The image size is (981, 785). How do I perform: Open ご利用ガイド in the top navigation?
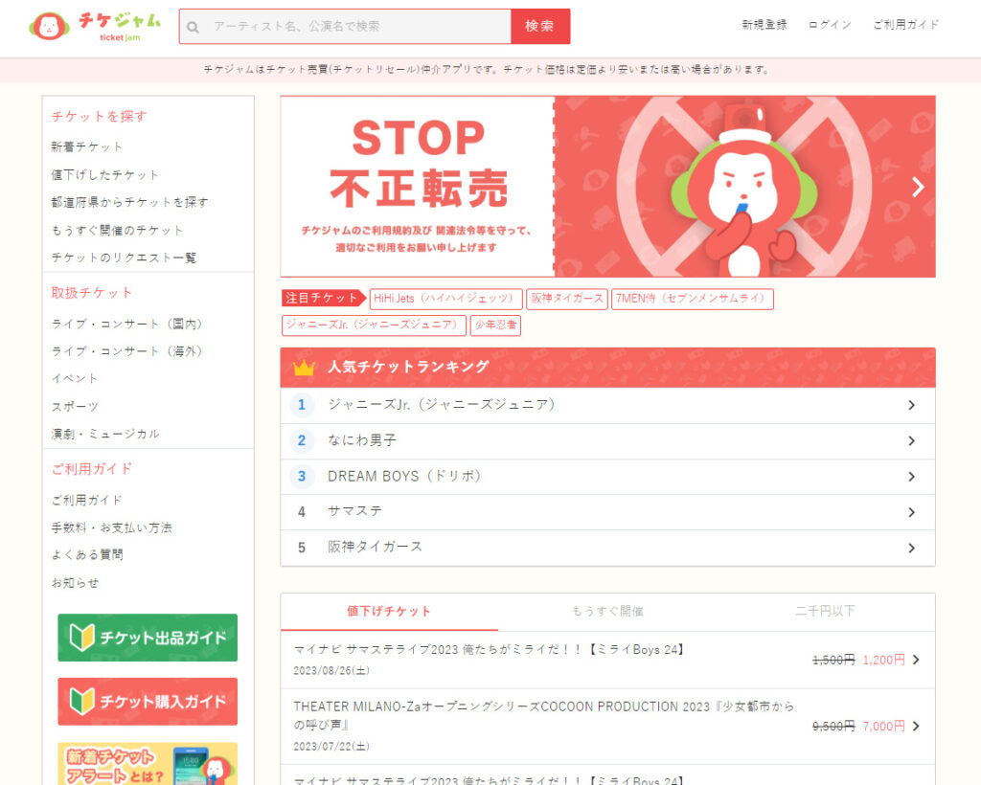click(x=906, y=24)
